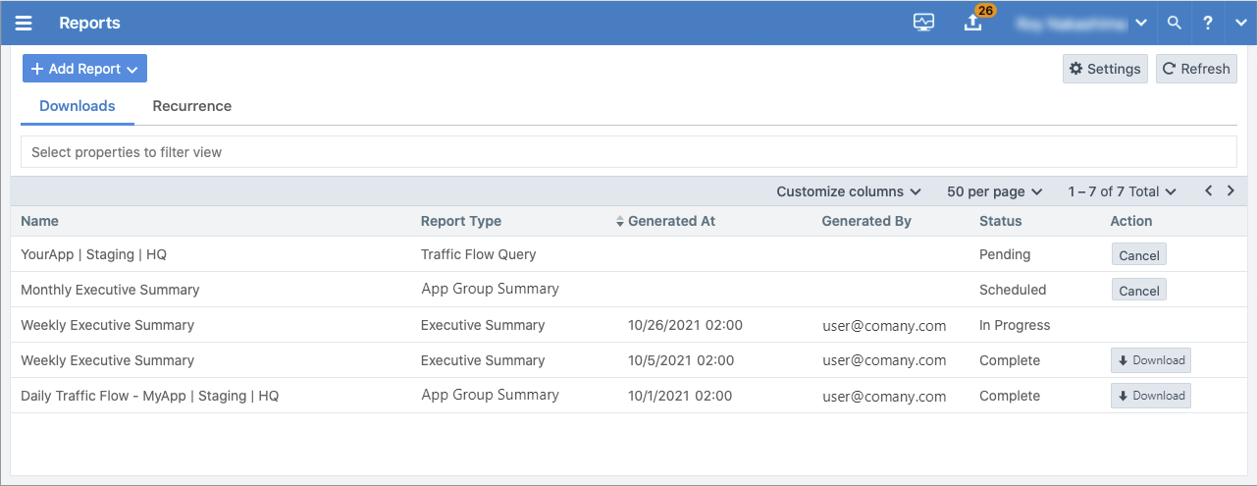Cancel the YourApp | Staging | HQ report
1257x486 pixels.
(1139, 255)
